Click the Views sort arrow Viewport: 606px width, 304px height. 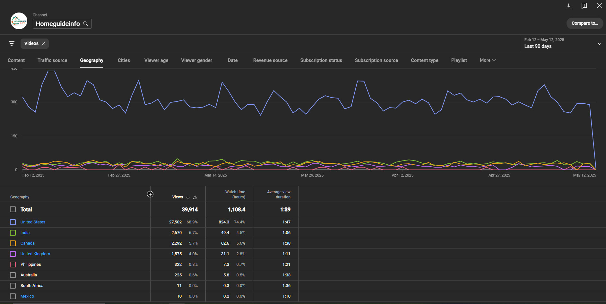point(188,197)
